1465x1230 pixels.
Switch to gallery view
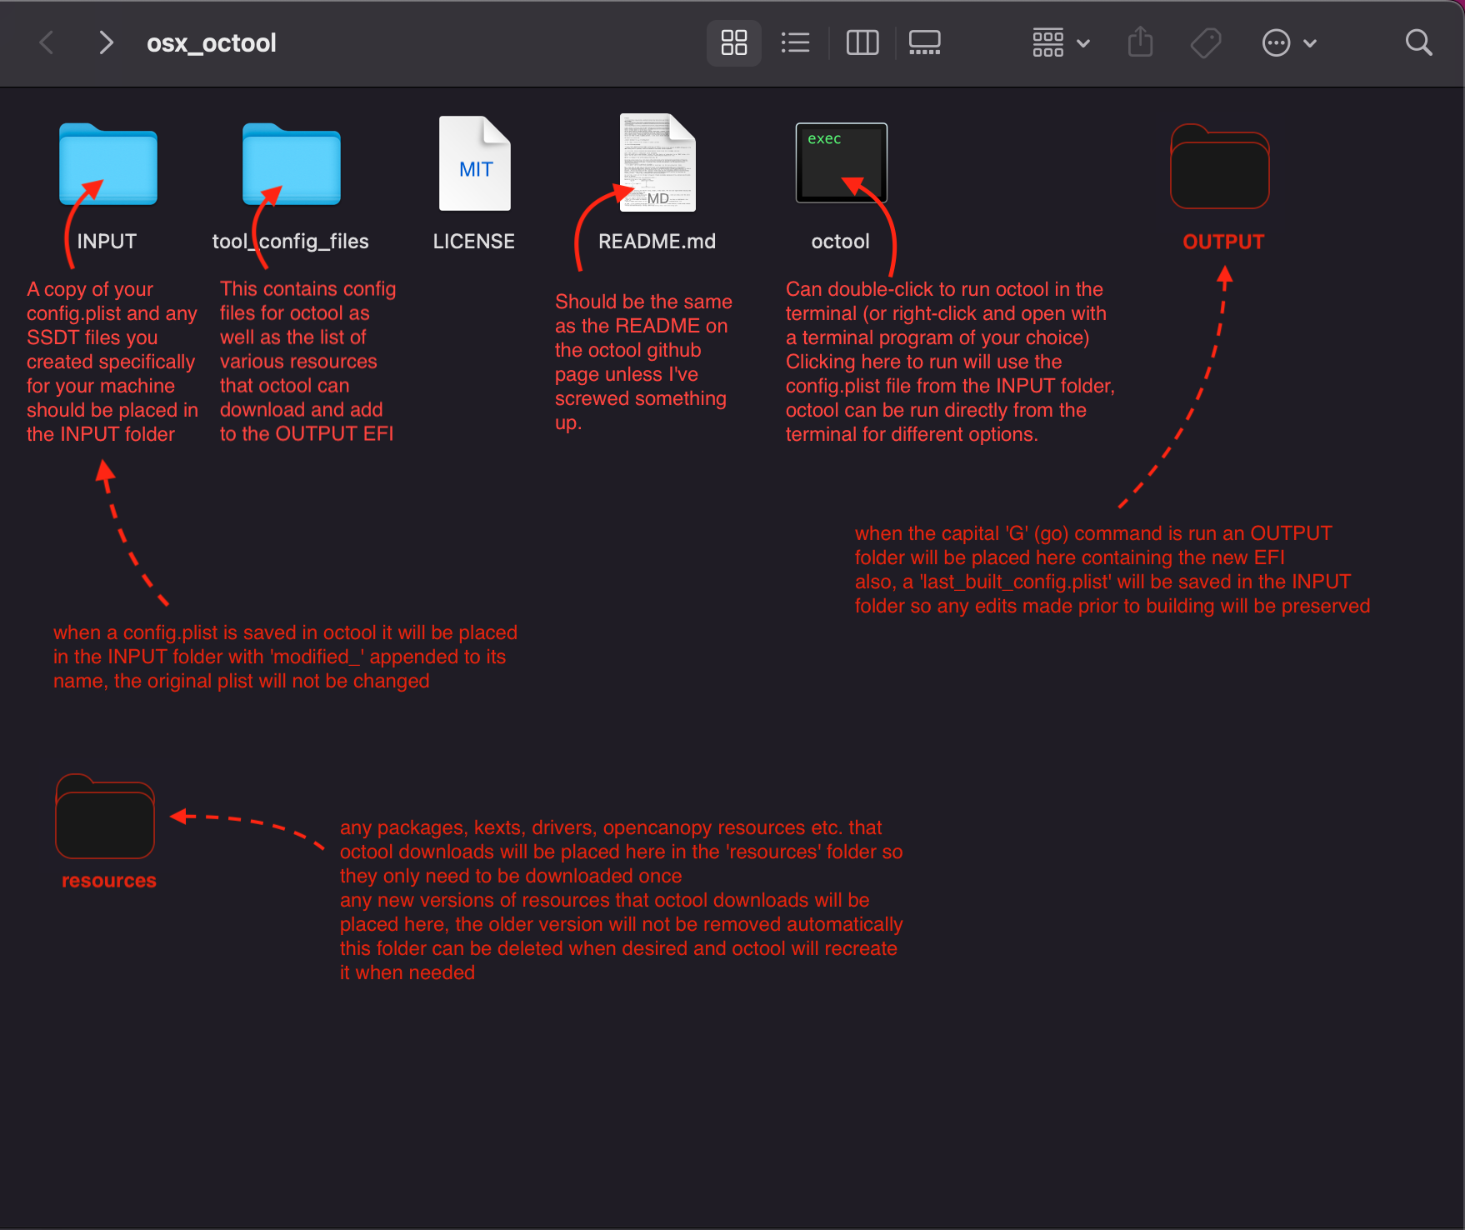(x=924, y=42)
